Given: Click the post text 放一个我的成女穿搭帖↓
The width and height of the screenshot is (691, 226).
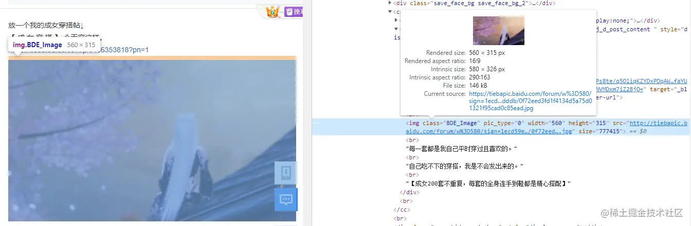Looking at the screenshot, I should (46, 25).
